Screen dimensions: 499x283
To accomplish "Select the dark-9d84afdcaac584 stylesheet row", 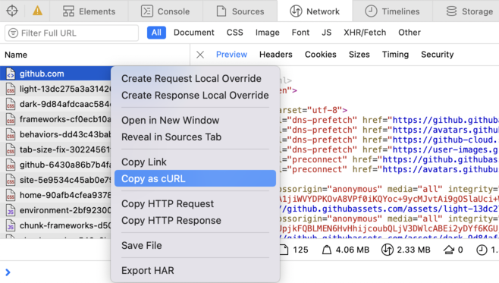I will (55, 104).
